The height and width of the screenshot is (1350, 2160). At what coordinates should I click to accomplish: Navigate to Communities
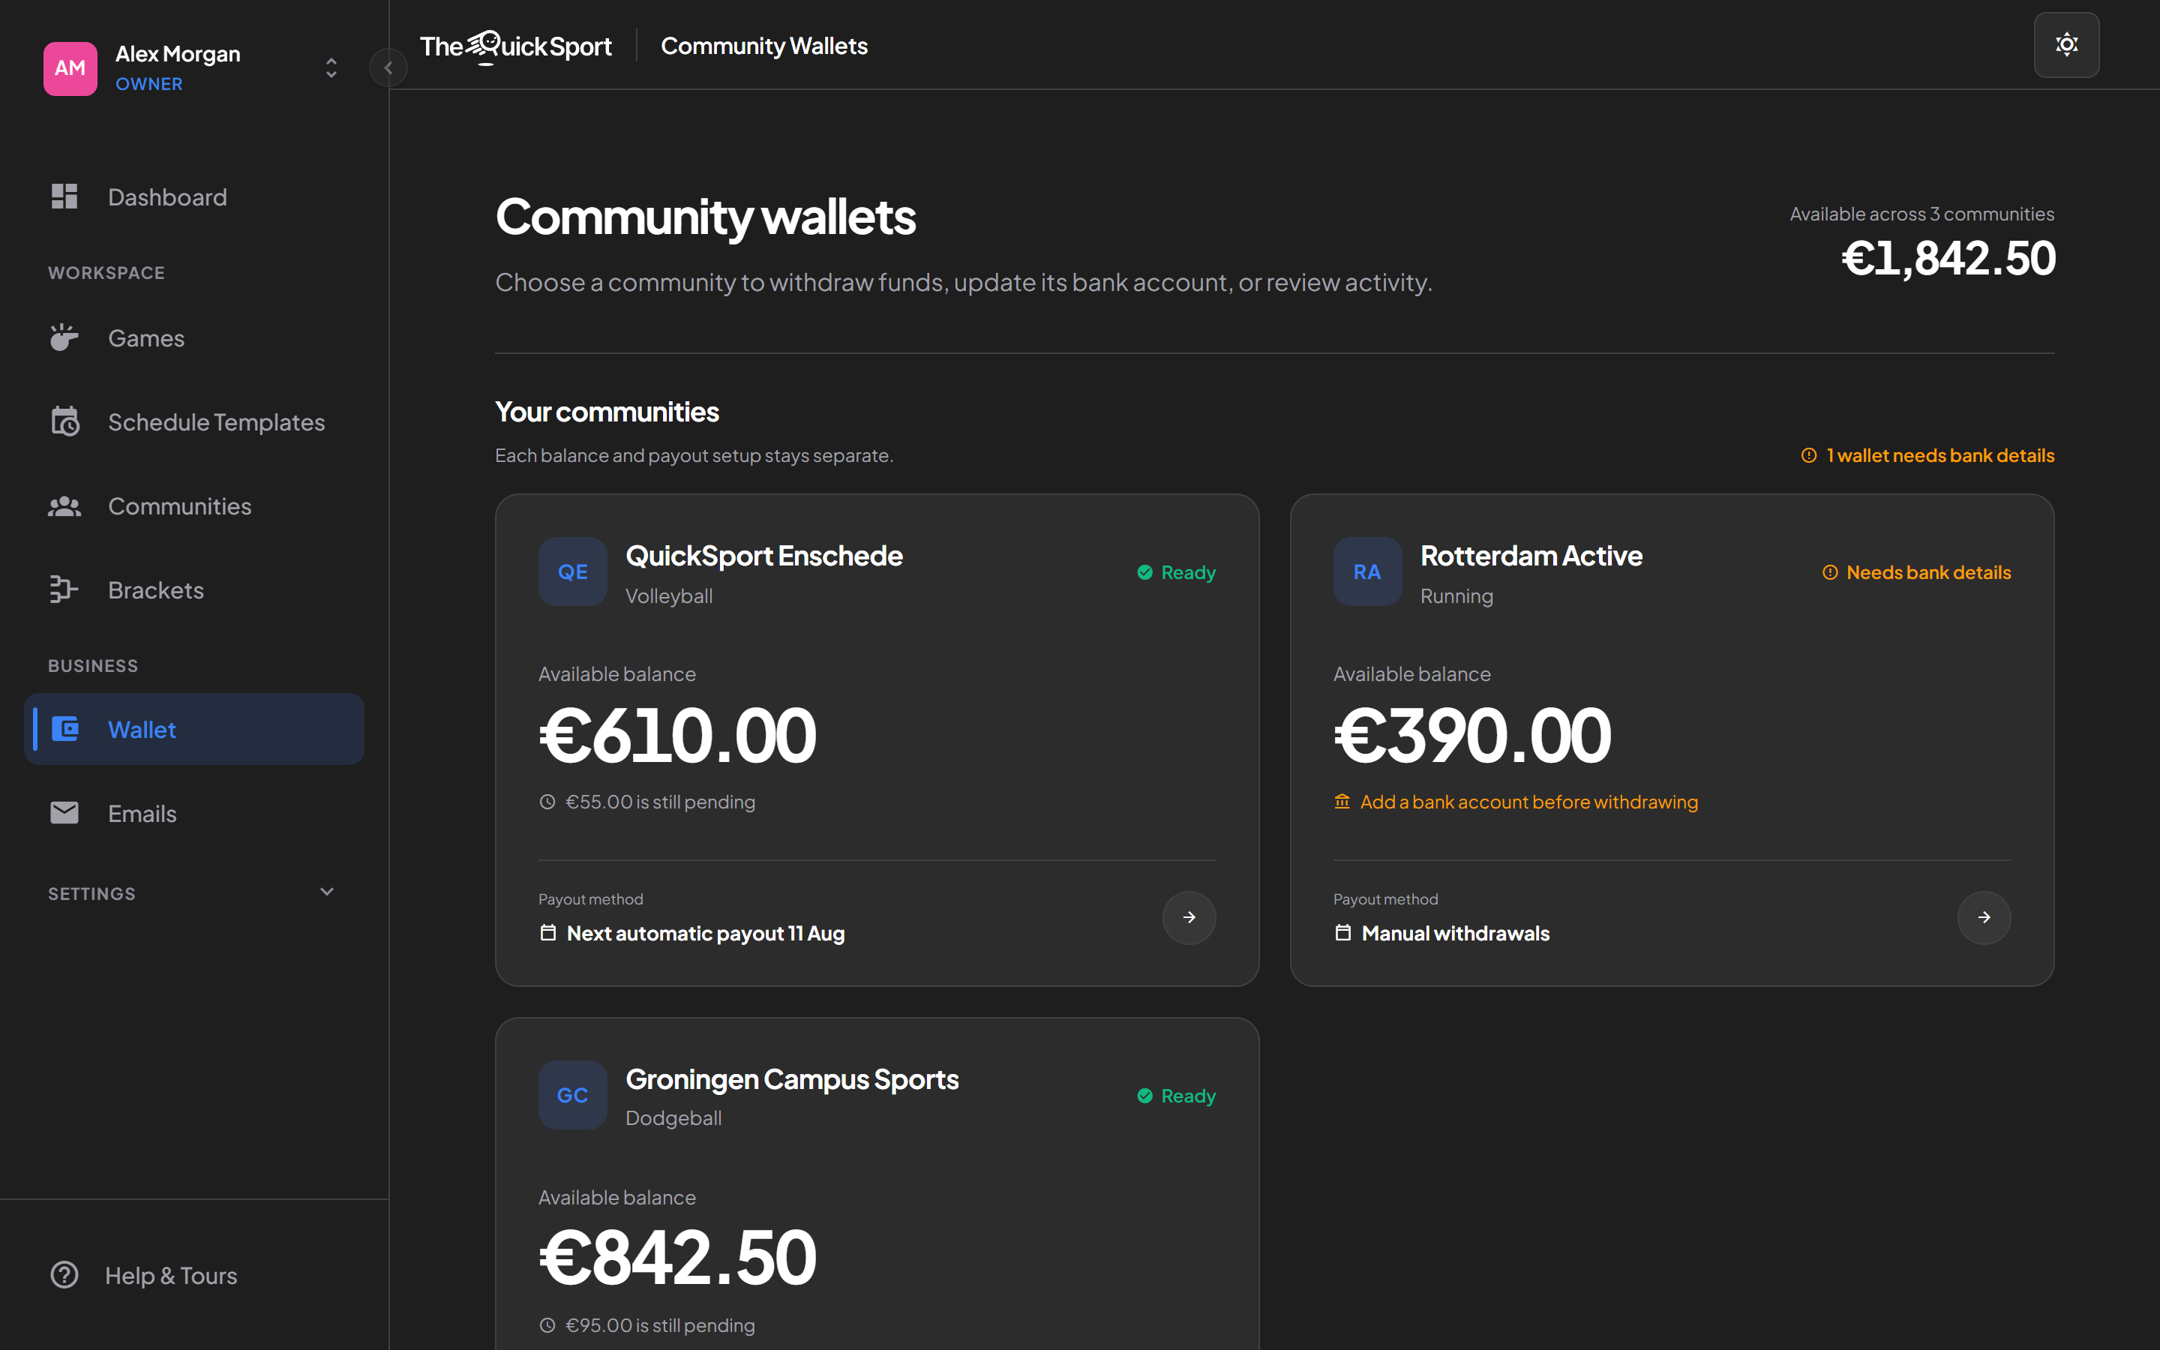[x=193, y=506]
